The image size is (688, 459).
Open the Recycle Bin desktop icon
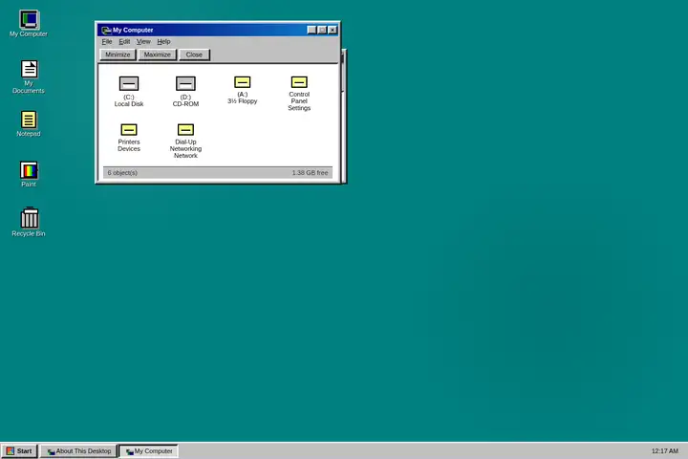[x=29, y=222]
